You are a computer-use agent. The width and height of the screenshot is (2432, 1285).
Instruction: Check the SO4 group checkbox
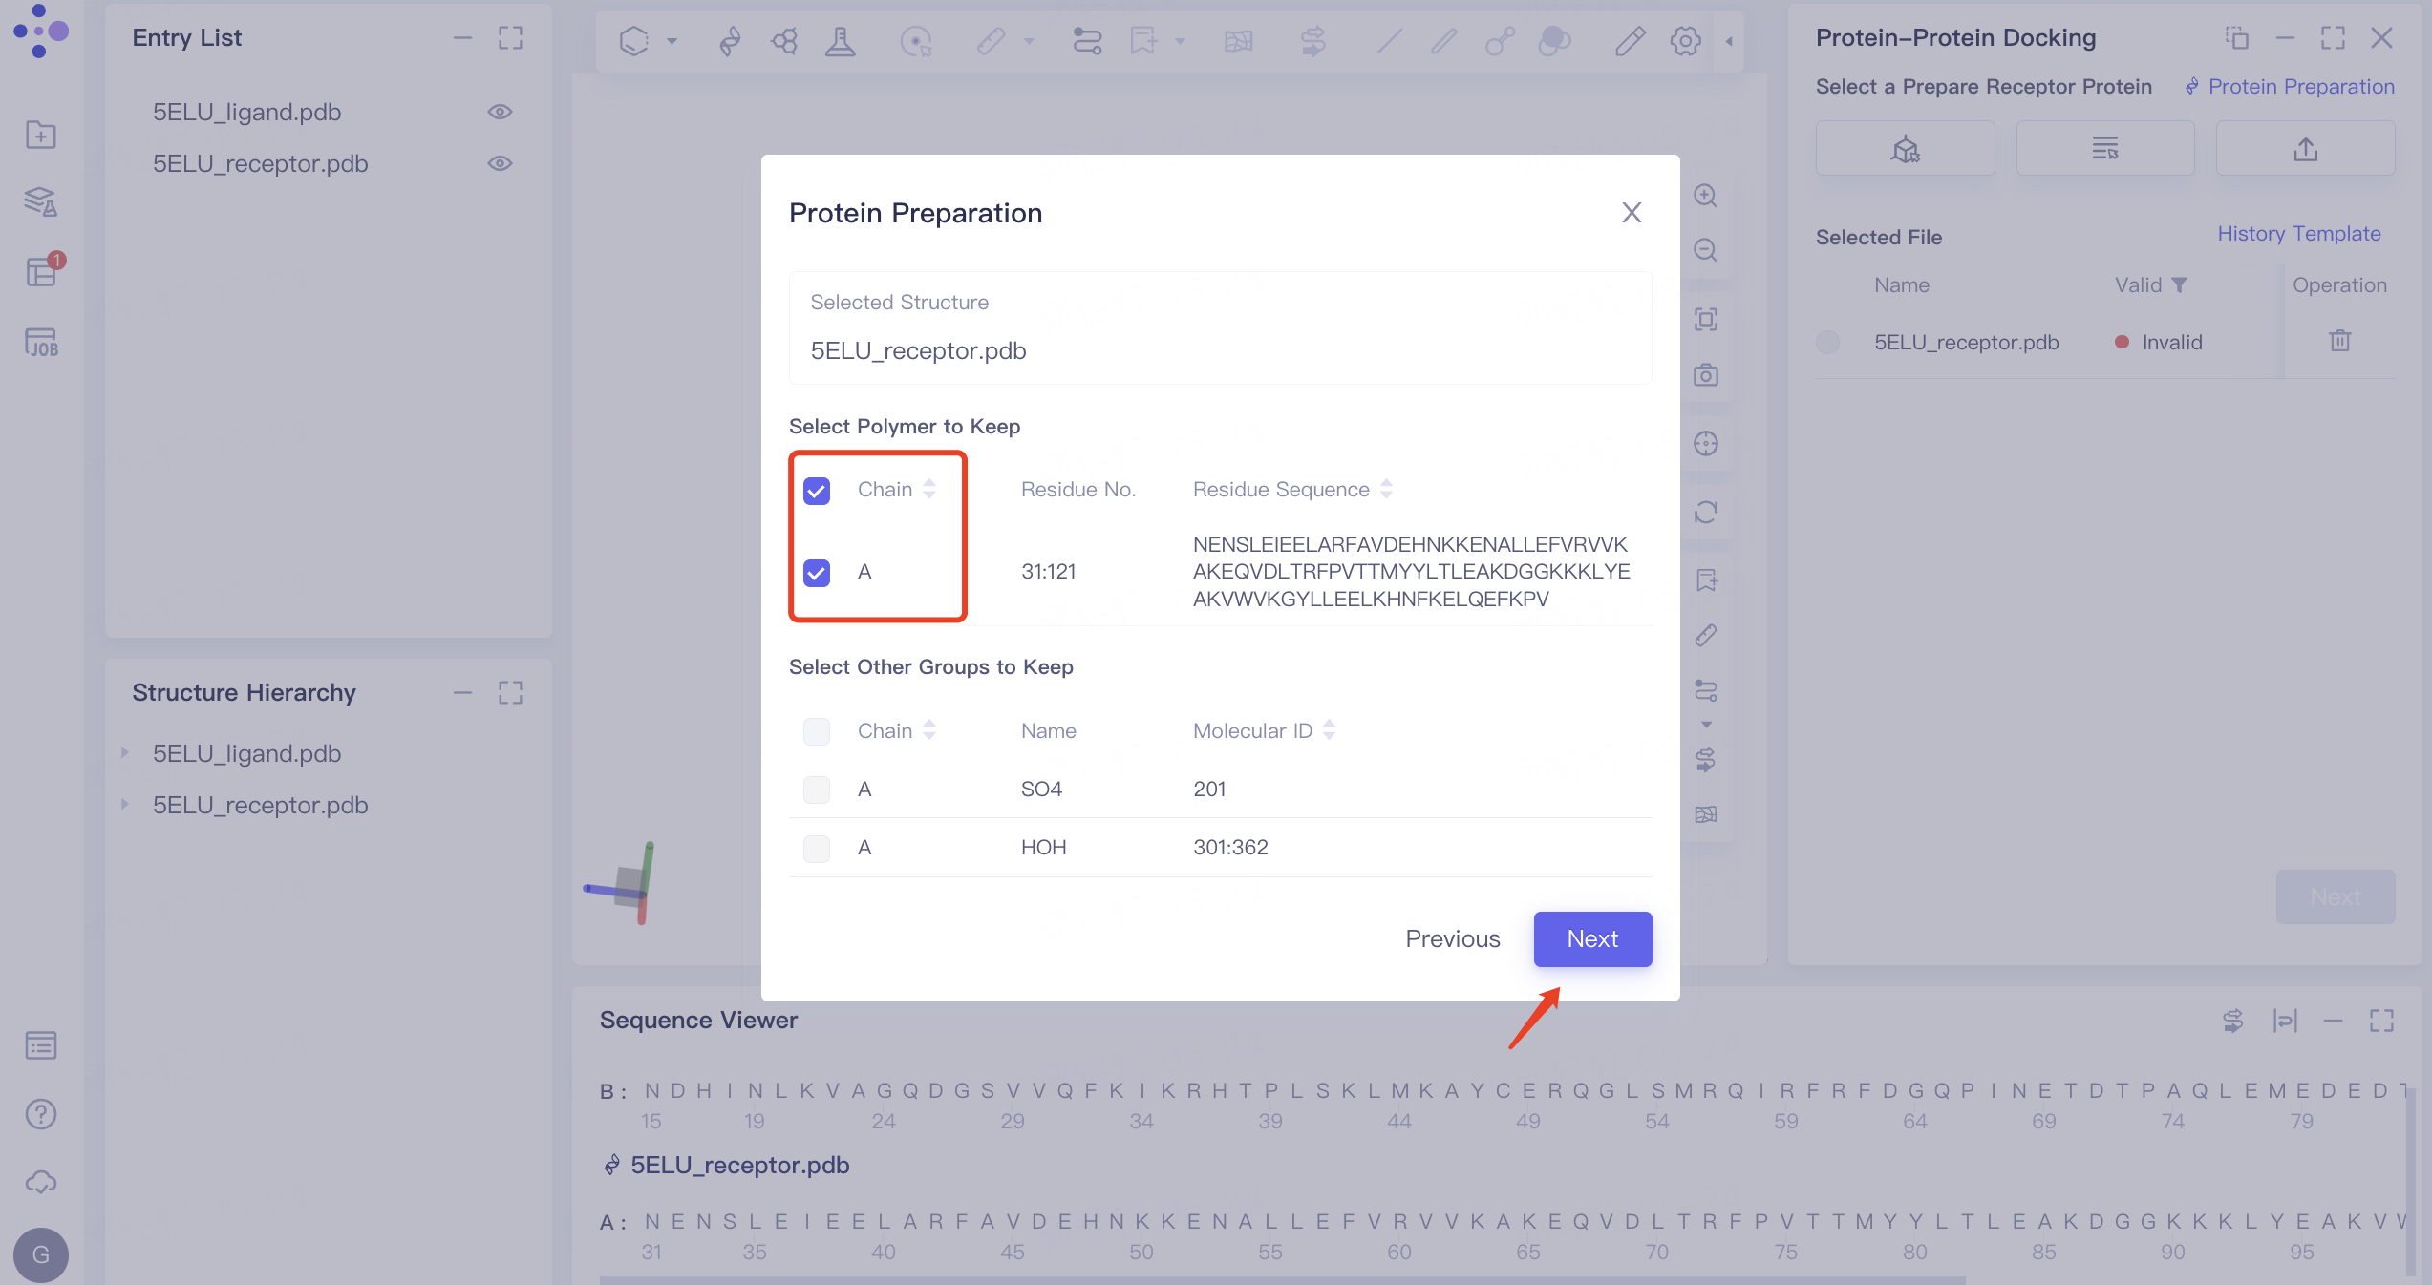point(817,790)
